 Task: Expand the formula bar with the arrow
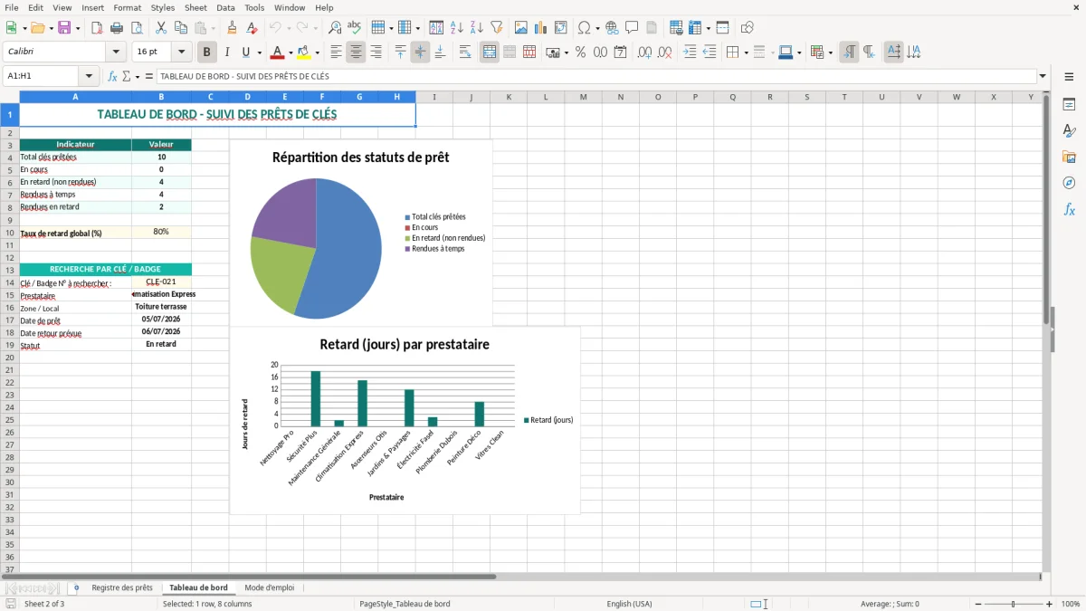[x=1043, y=77]
